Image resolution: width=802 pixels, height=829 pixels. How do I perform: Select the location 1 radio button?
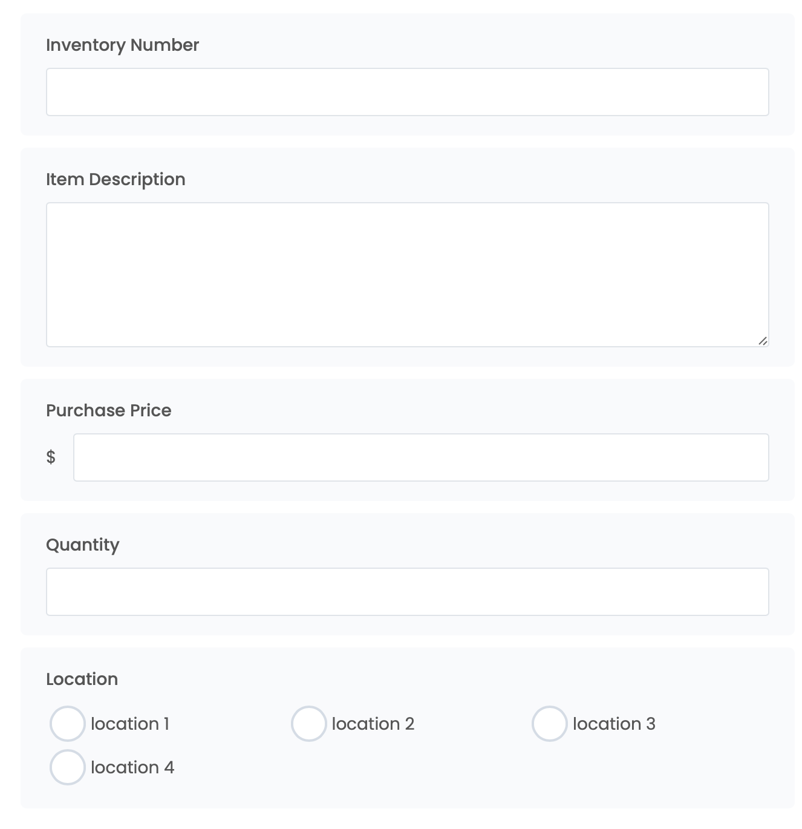tap(67, 724)
